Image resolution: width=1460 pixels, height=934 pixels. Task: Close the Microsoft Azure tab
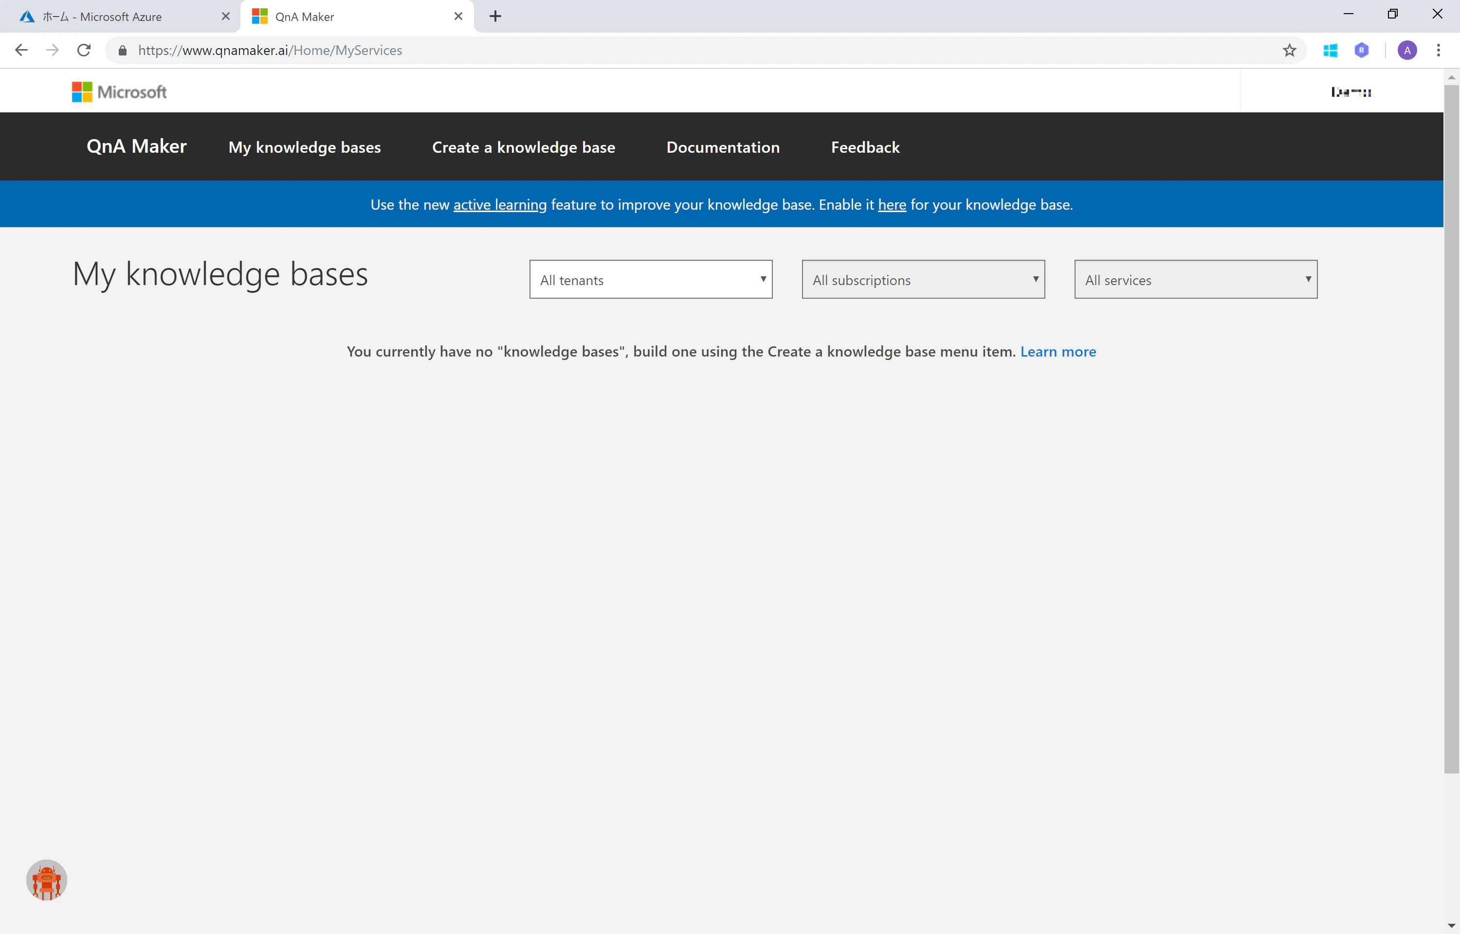[x=226, y=17]
